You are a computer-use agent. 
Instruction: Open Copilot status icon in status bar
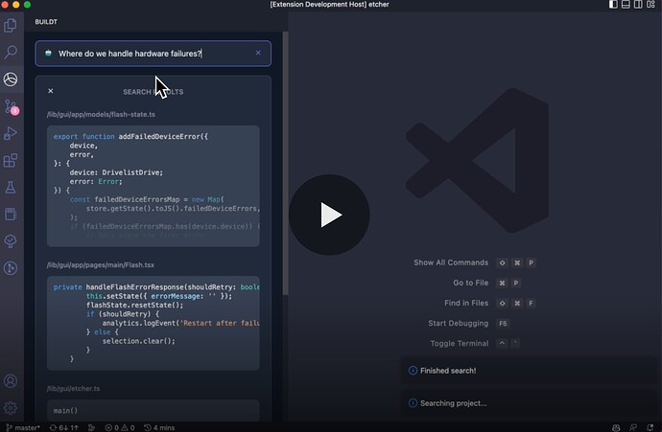[616, 427]
